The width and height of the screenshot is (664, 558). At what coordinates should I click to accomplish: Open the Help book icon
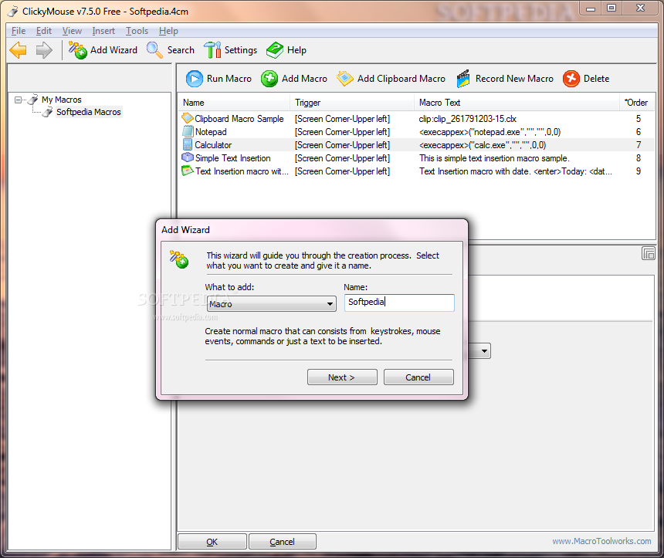[x=275, y=50]
